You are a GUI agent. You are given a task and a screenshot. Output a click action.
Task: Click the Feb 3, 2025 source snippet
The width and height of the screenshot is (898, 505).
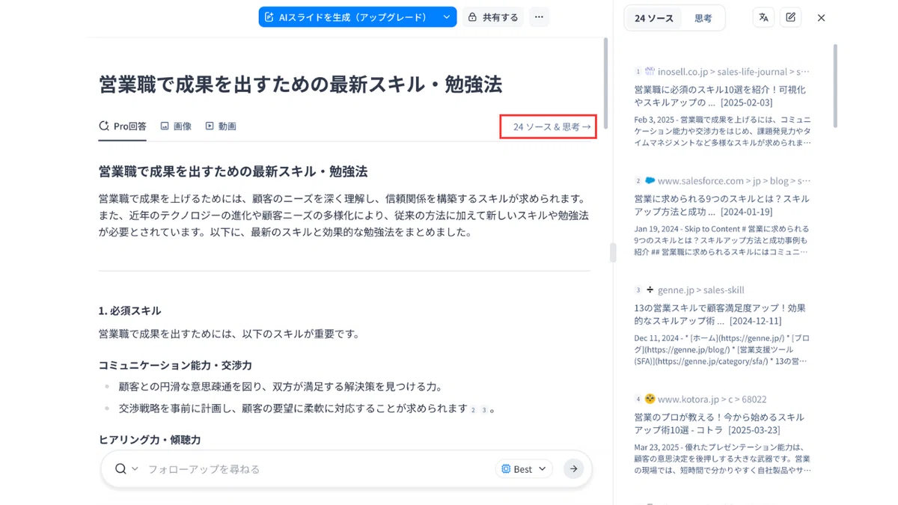click(x=722, y=131)
